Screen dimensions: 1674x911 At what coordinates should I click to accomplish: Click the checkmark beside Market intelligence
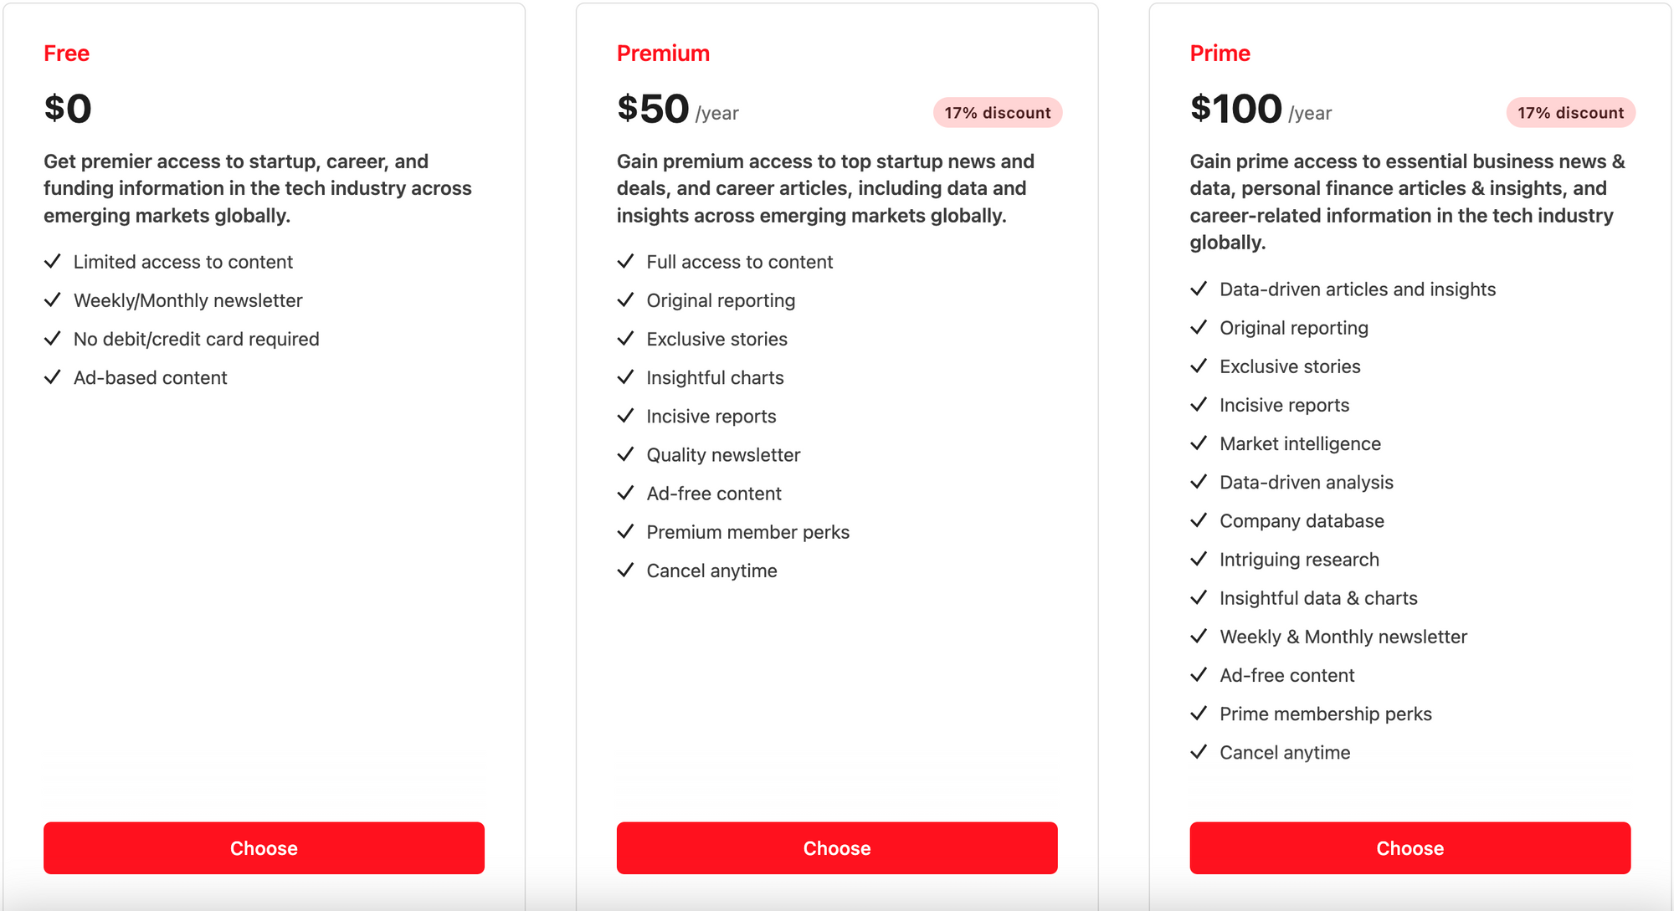coord(1199,443)
